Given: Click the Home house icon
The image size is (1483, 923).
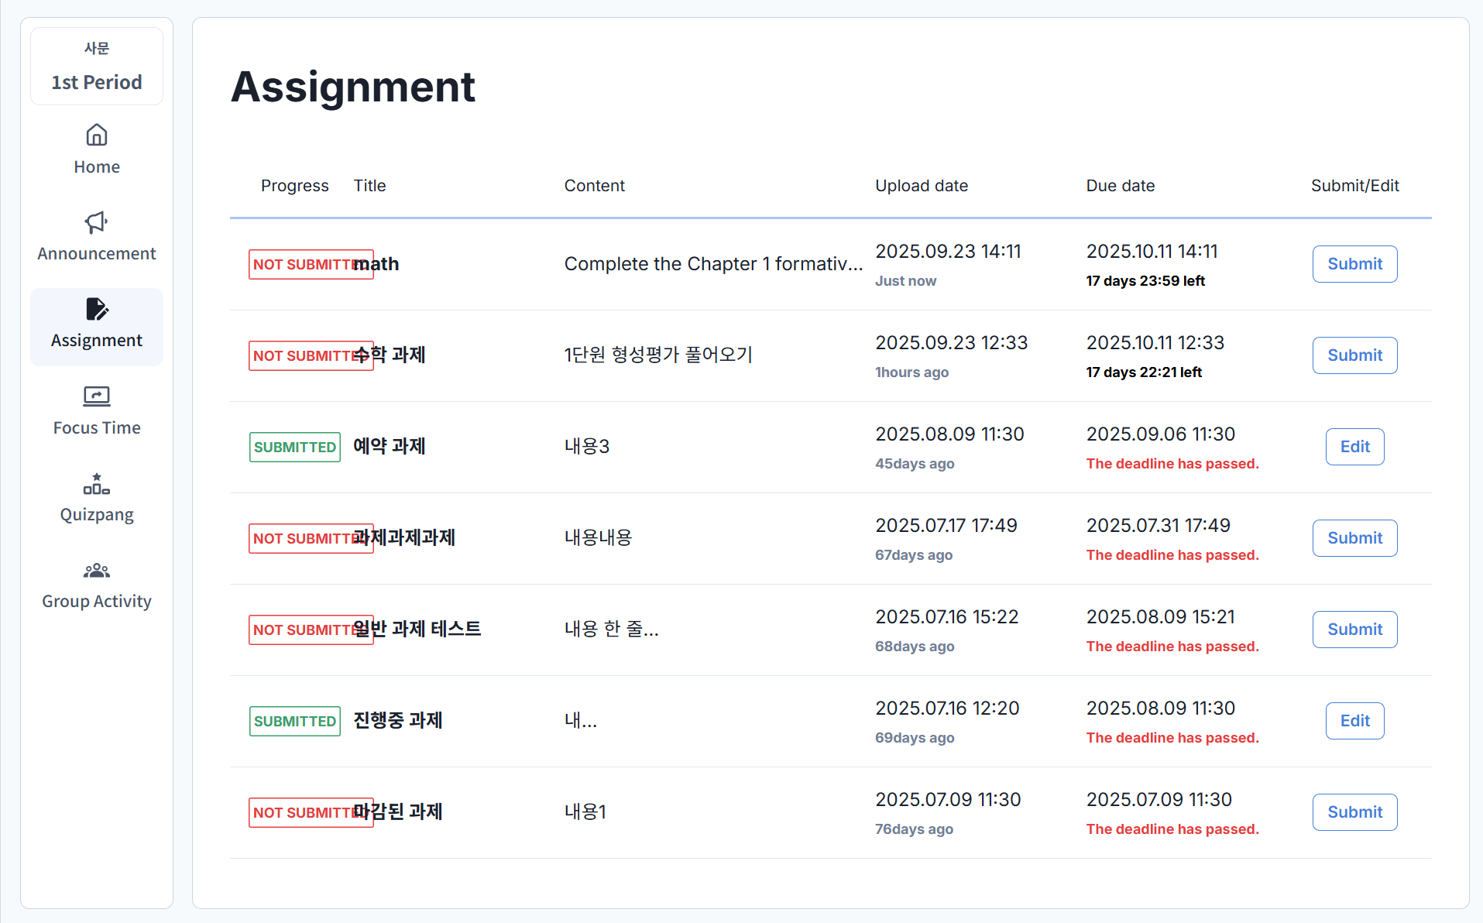Looking at the screenshot, I should [97, 136].
